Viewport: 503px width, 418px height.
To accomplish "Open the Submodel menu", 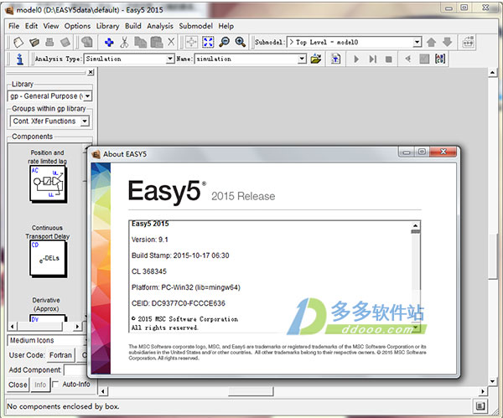I will (195, 26).
